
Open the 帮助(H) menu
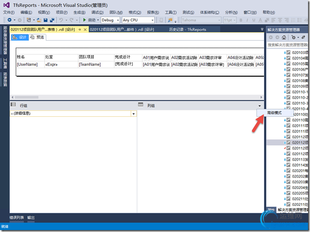[x=269, y=13]
